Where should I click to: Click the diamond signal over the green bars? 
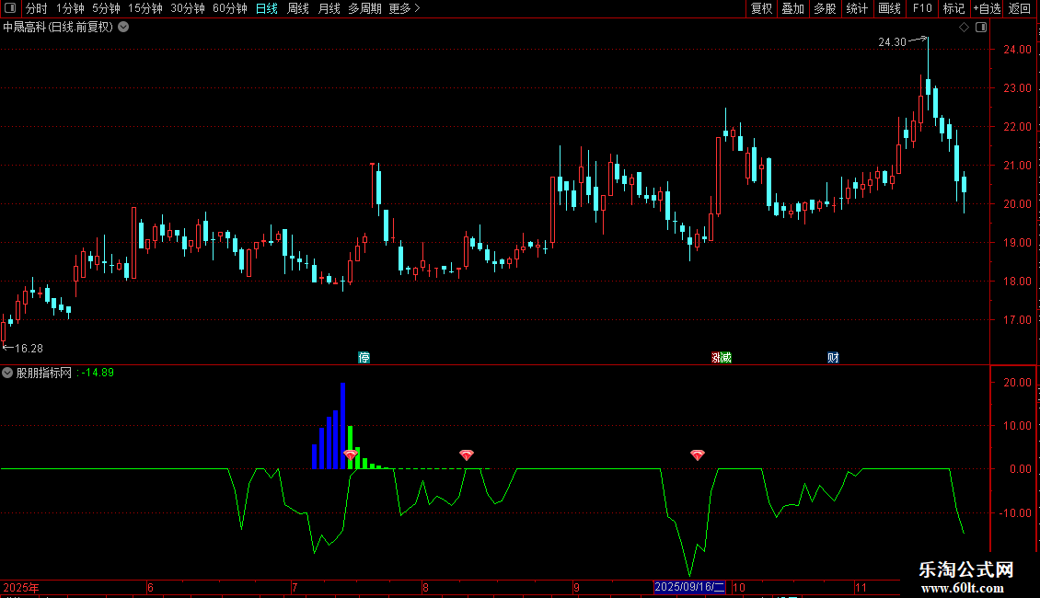click(x=351, y=454)
